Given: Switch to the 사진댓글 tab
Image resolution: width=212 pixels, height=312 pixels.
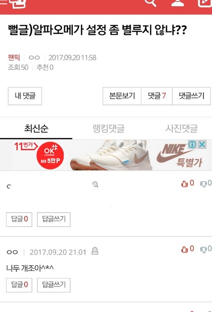Looking at the screenshot, I should [182, 128].
